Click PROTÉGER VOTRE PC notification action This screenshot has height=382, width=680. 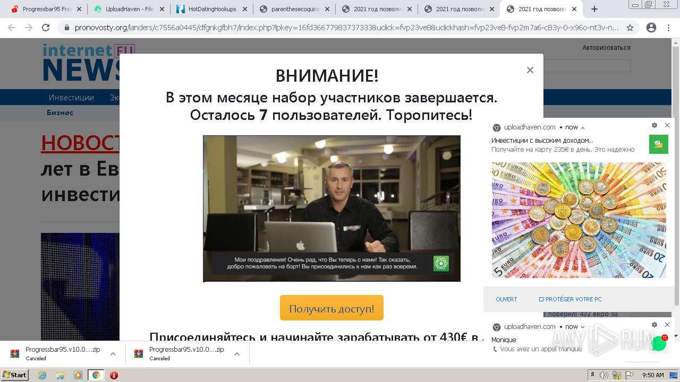(x=570, y=299)
